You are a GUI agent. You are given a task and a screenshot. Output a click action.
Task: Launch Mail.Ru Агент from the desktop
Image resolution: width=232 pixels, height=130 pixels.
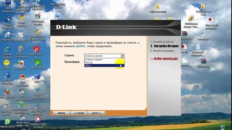pos(7,123)
